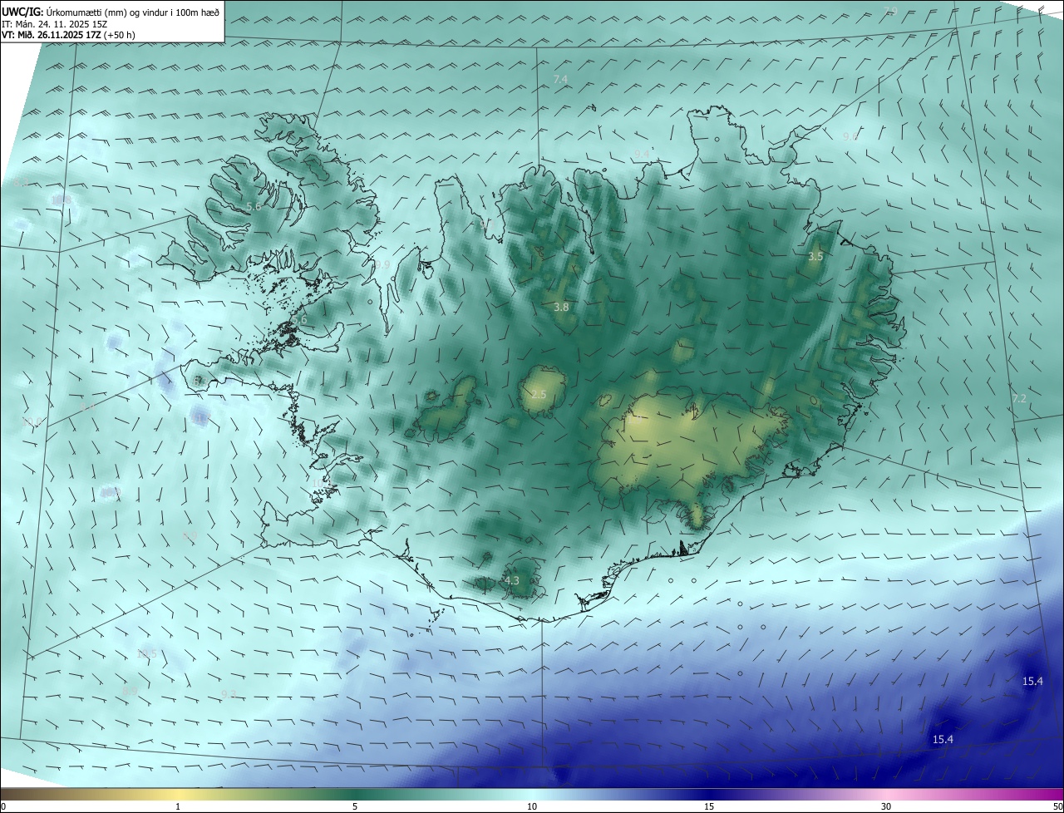Viewport: 1064px width, 813px height.
Task: Click the 7.2 value off the east coast
Action: (x=1019, y=399)
